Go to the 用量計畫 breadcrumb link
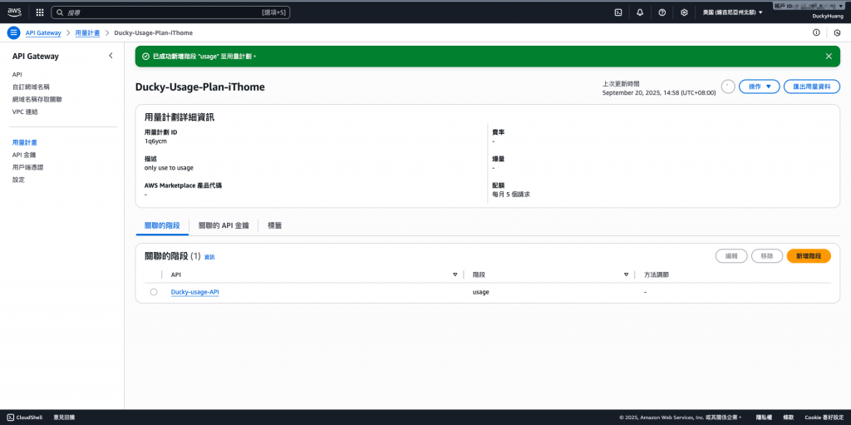The width and height of the screenshot is (851, 425). click(x=86, y=32)
